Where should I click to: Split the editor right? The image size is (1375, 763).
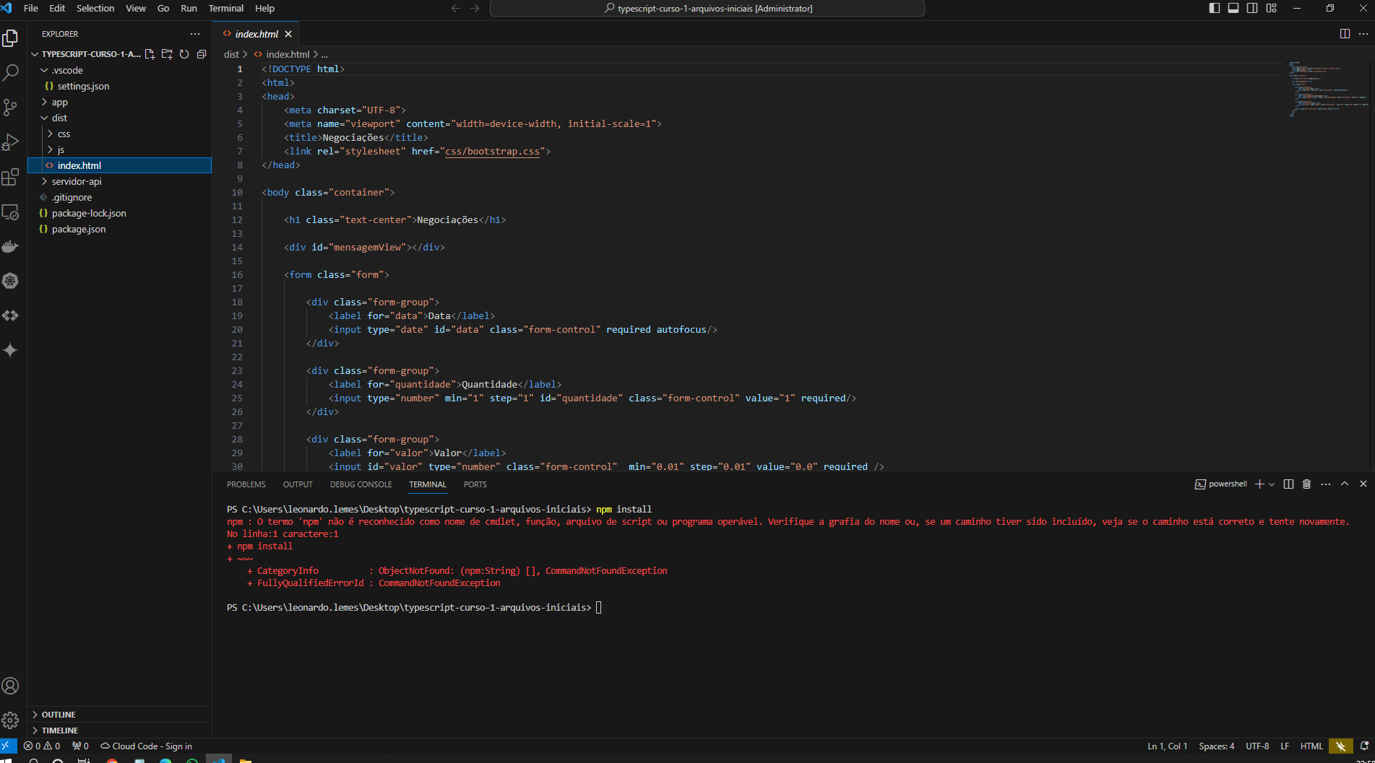point(1345,34)
